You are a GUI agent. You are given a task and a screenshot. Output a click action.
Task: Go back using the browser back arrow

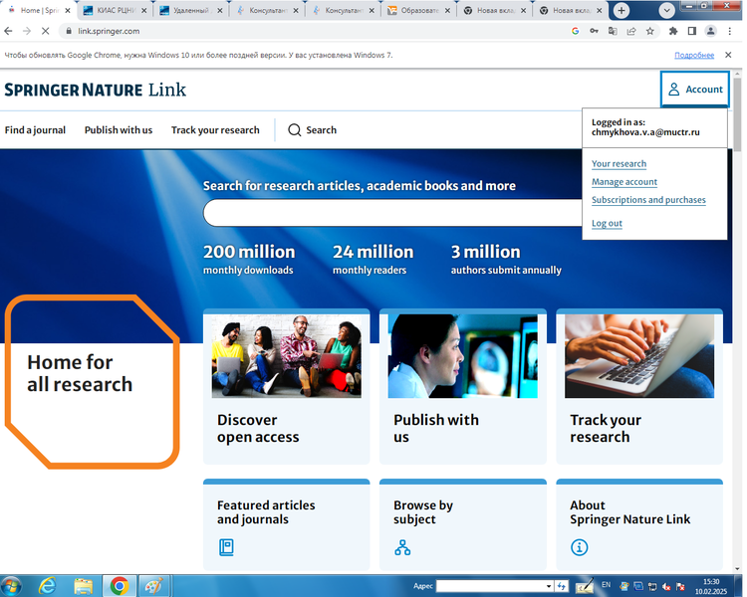point(8,31)
